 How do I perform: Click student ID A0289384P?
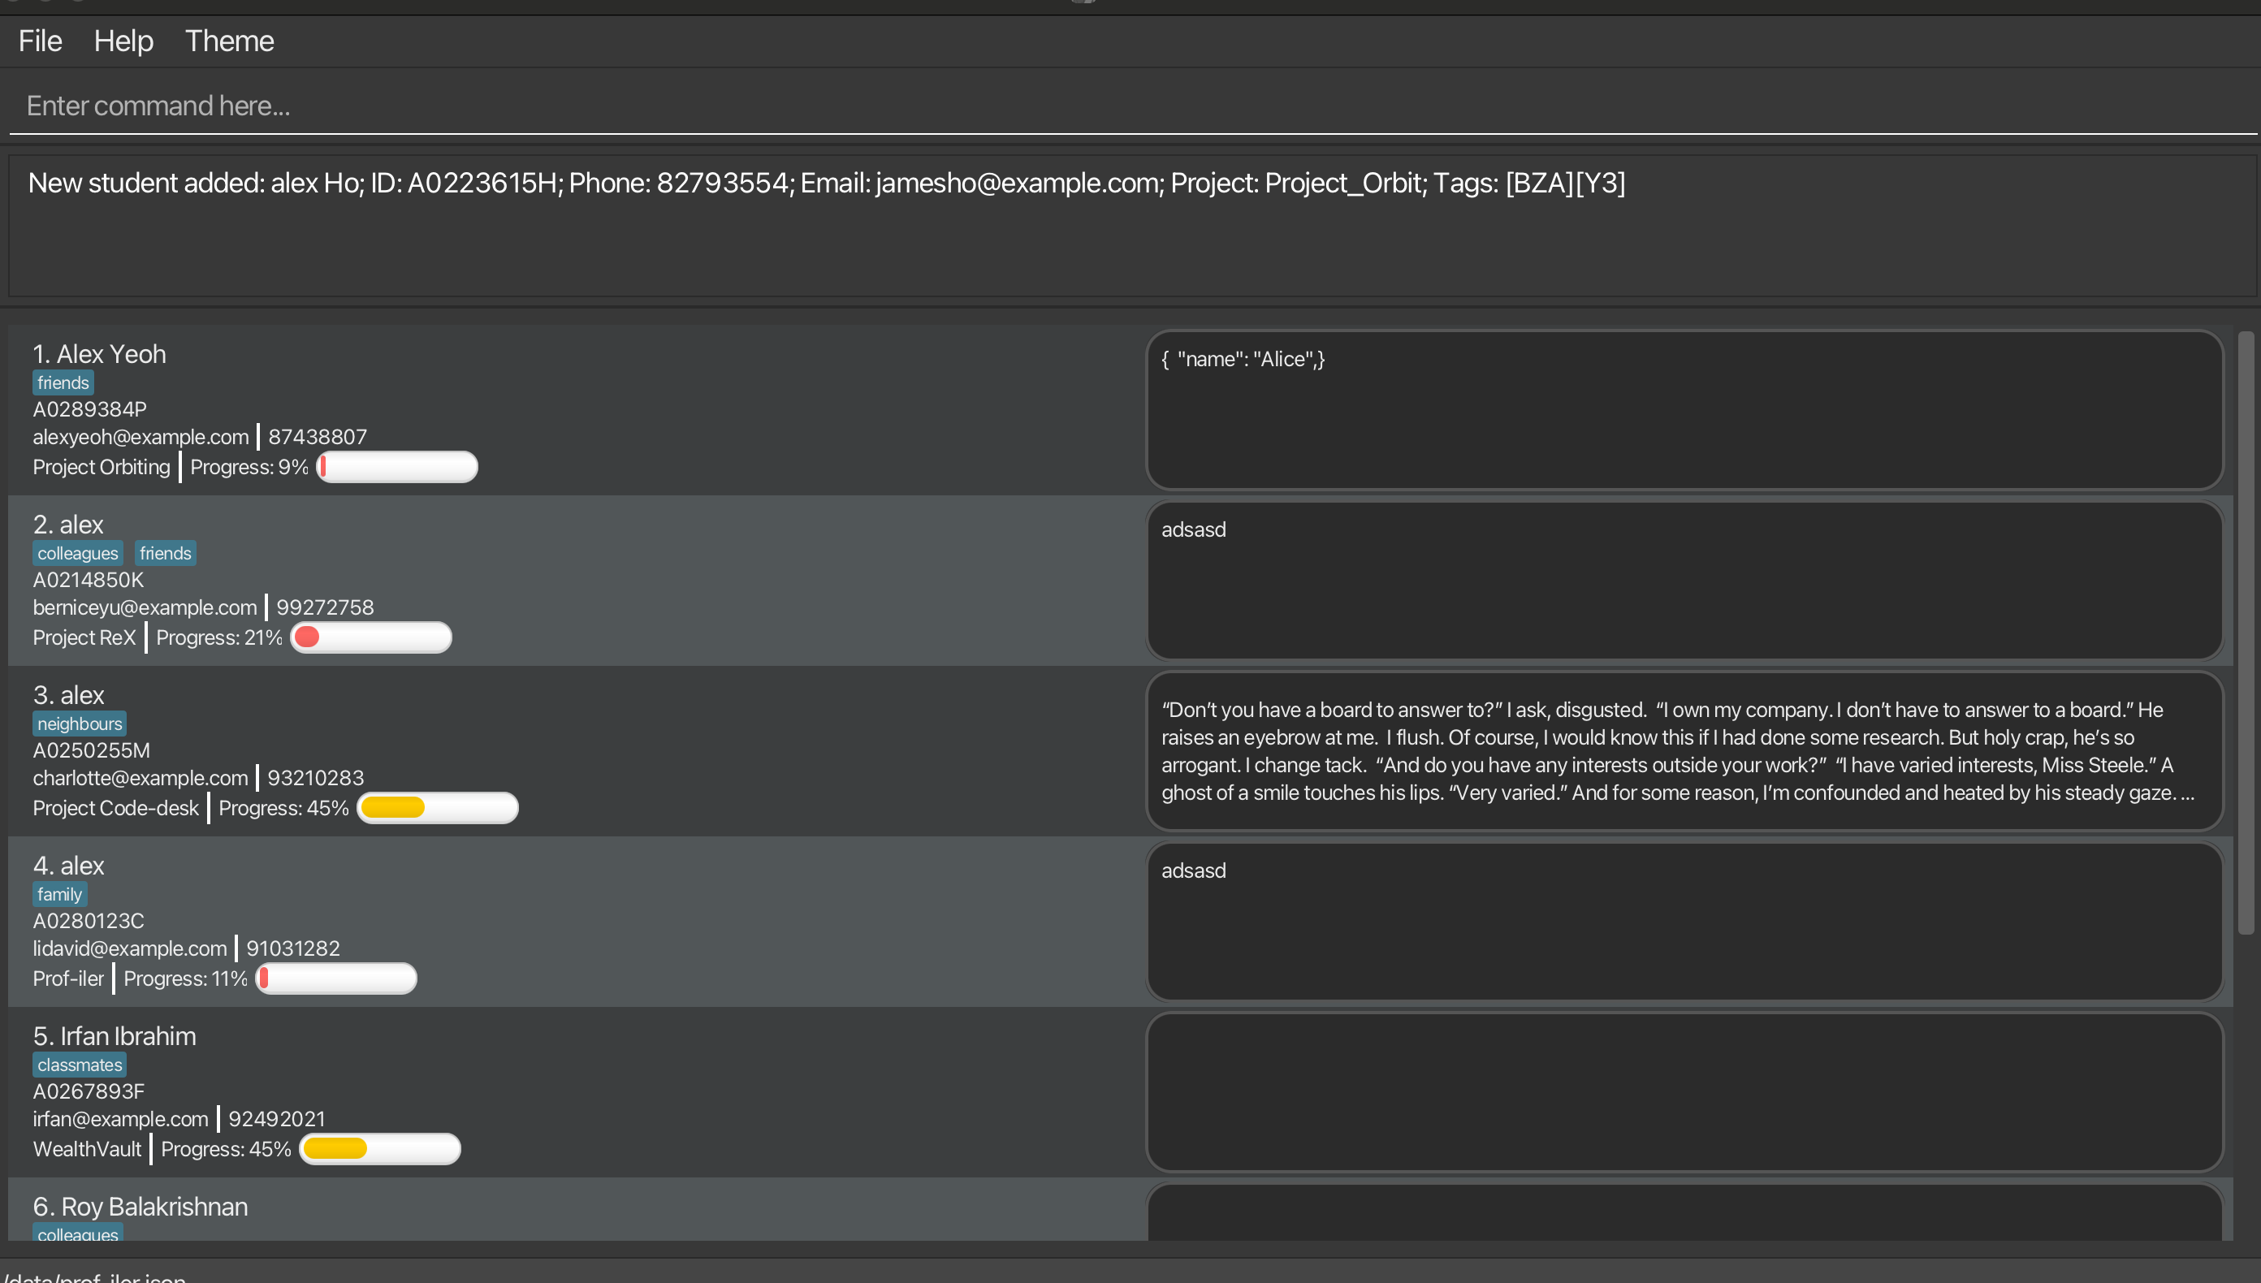click(x=90, y=409)
